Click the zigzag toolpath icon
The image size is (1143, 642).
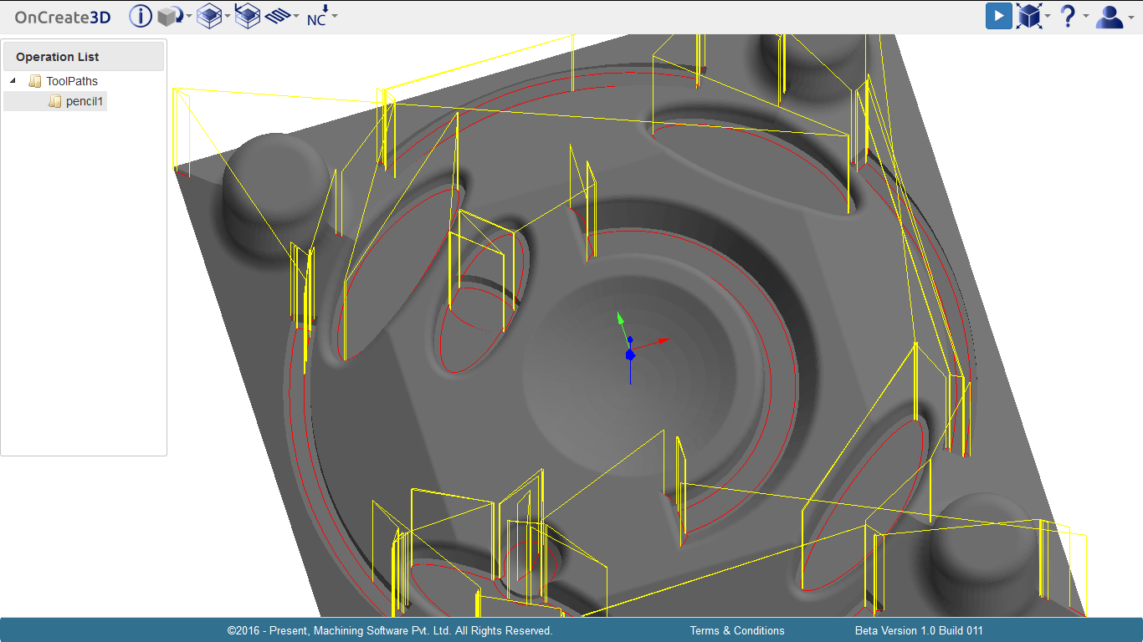pos(277,16)
